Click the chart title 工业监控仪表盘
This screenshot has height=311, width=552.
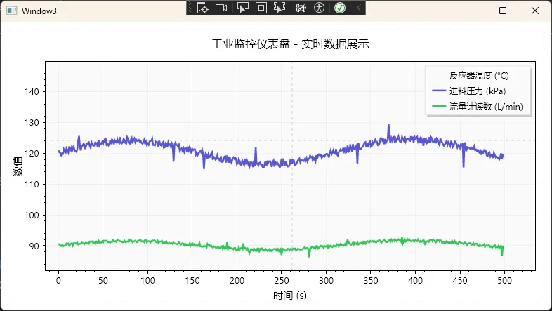[x=290, y=44]
